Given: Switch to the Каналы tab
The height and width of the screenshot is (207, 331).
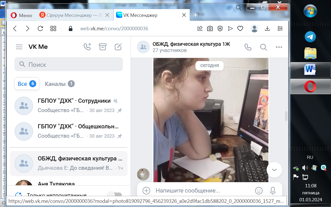Looking at the screenshot, I should [x=59, y=84].
